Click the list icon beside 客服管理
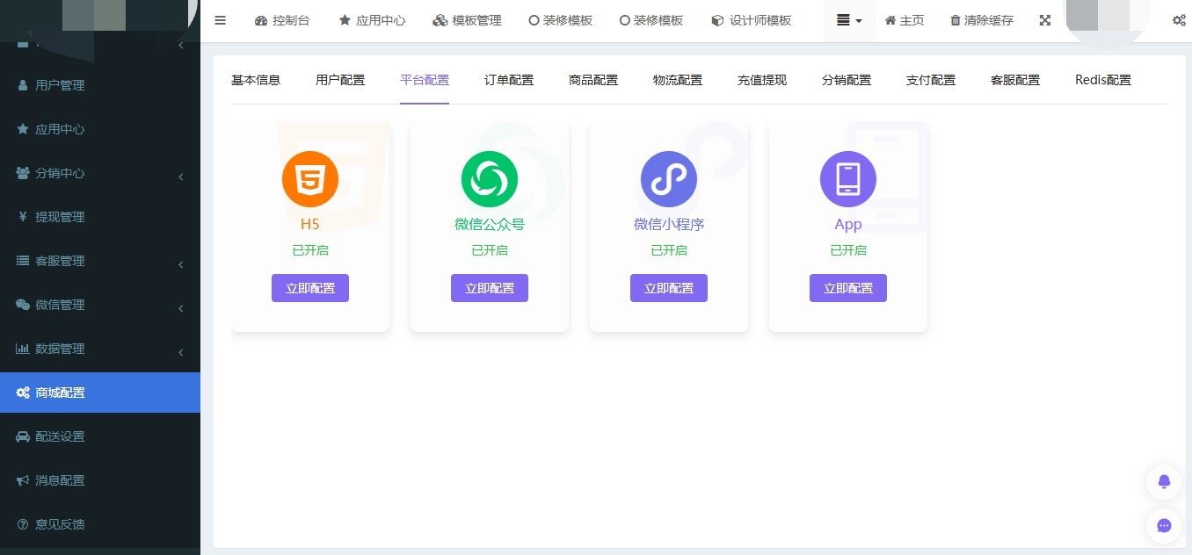This screenshot has width=1192, height=555. [23, 261]
